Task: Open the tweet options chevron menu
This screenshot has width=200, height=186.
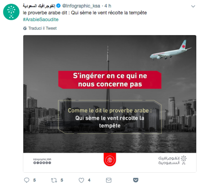Action: [x=193, y=6]
